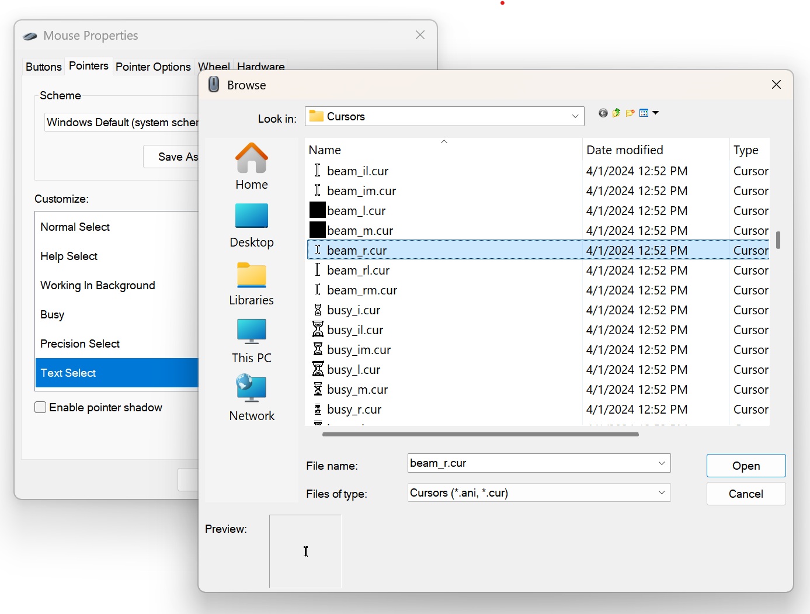Screen dimensions: 810x614
Task: Click Cancel in the Browse dialog
Action: click(746, 494)
